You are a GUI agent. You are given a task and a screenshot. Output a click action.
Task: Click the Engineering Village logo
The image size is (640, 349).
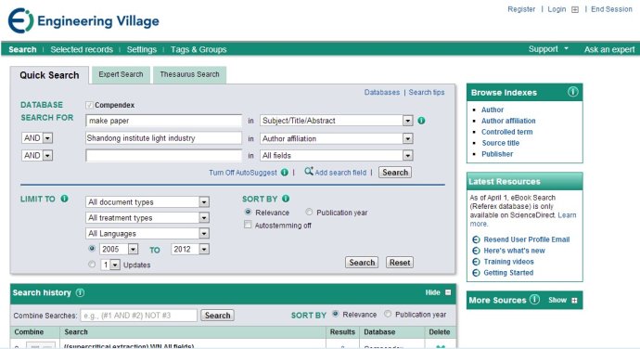point(83,20)
